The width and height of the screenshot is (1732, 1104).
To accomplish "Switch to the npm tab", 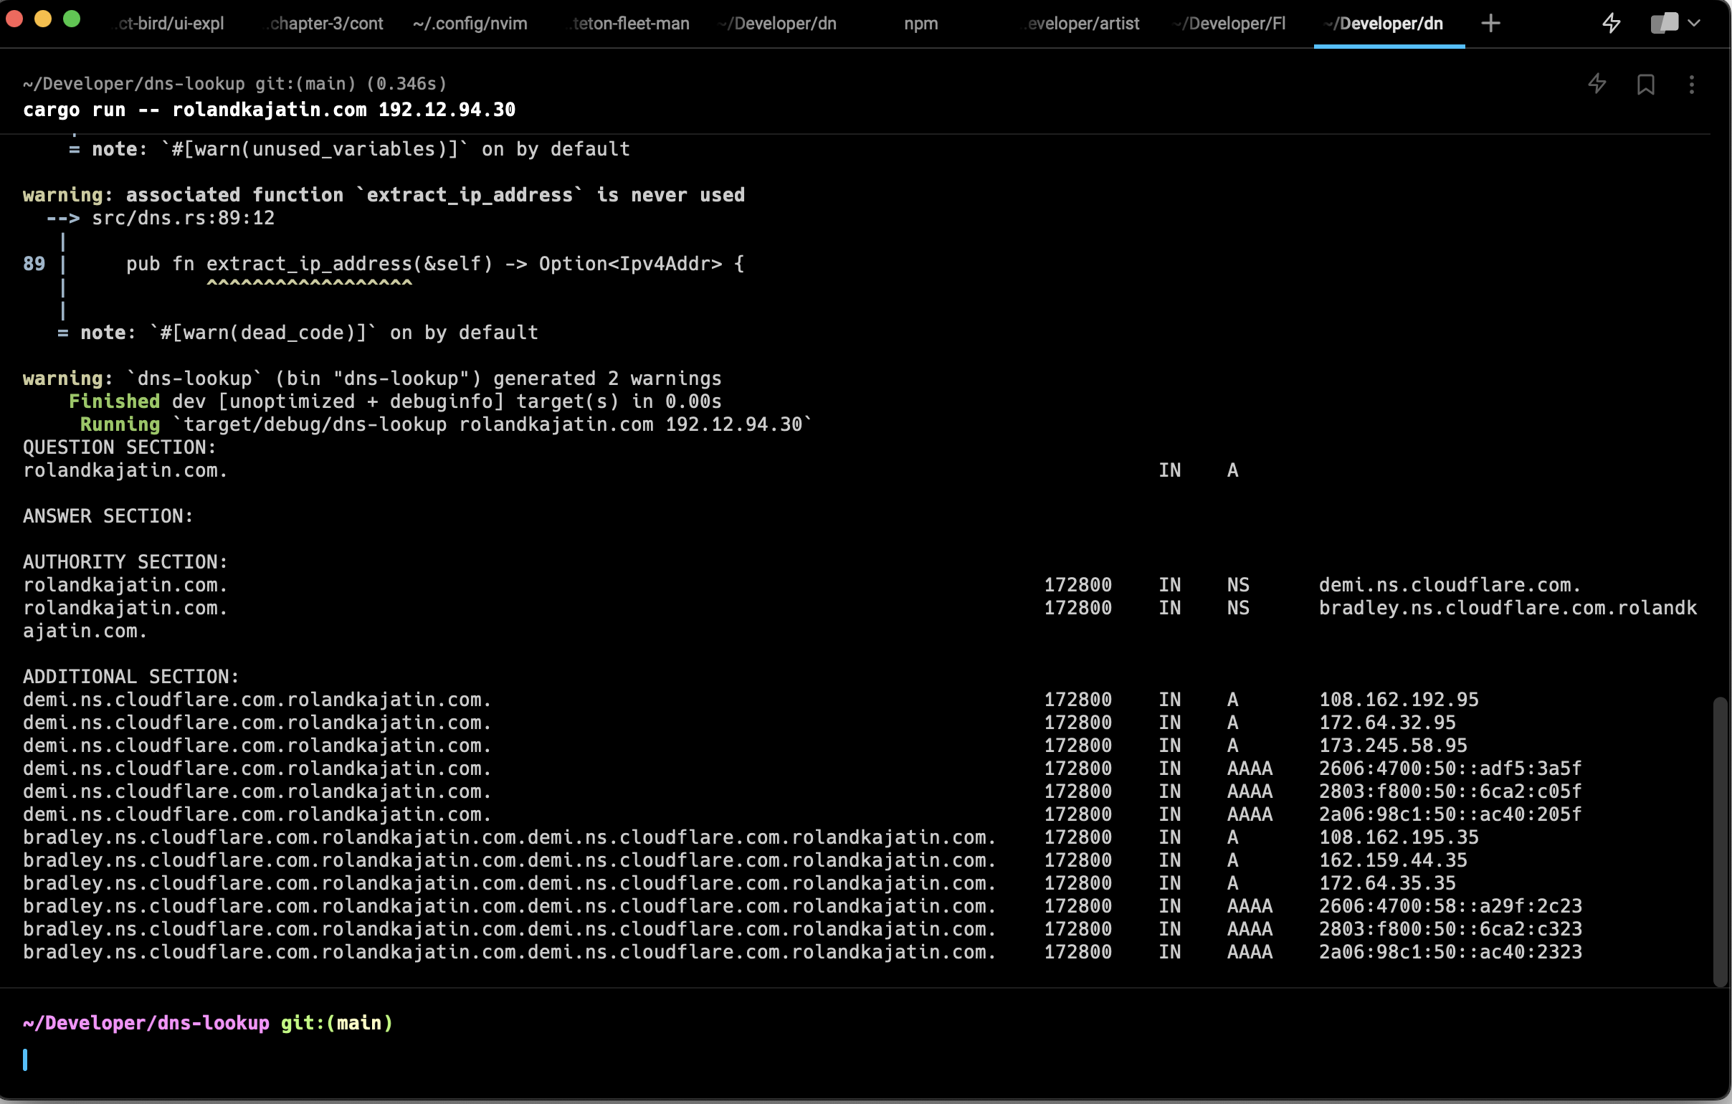I will tap(920, 24).
